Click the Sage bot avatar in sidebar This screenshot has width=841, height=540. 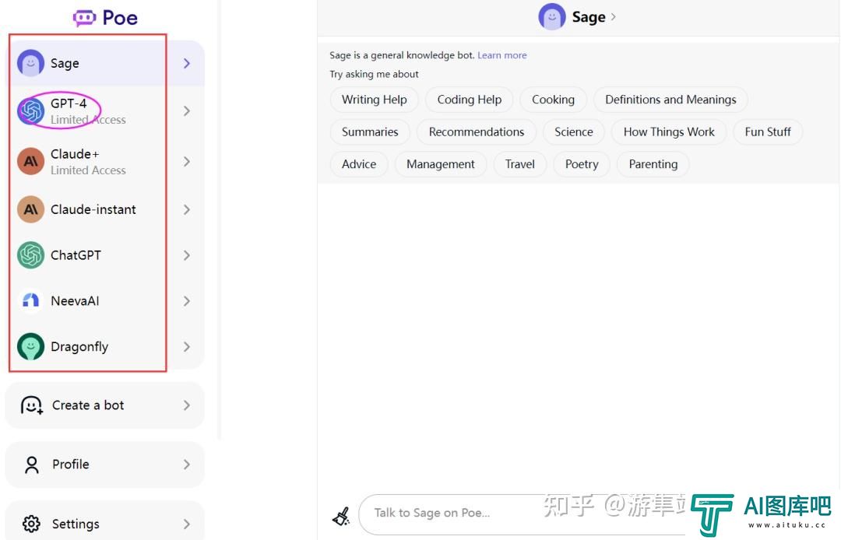[30, 63]
